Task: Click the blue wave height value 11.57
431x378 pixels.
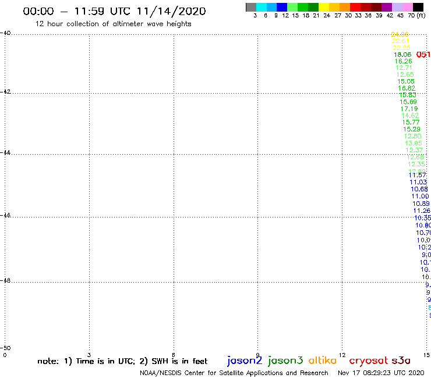Action: pyautogui.click(x=417, y=175)
